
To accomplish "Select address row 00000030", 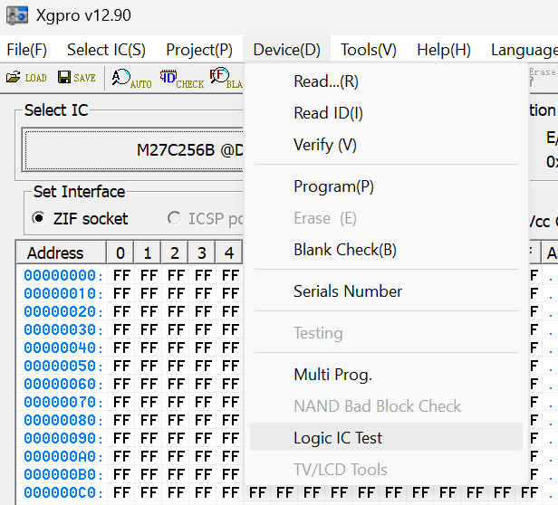I will pyautogui.click(x=63, y=329).
